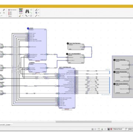The image size is (133, 133).
Task: Select the CAMERA block
Action: coord(38,68)
